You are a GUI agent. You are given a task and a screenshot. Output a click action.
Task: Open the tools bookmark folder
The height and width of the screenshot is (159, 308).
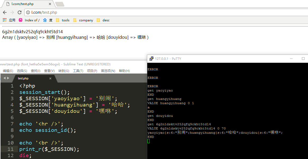[63, 20]
